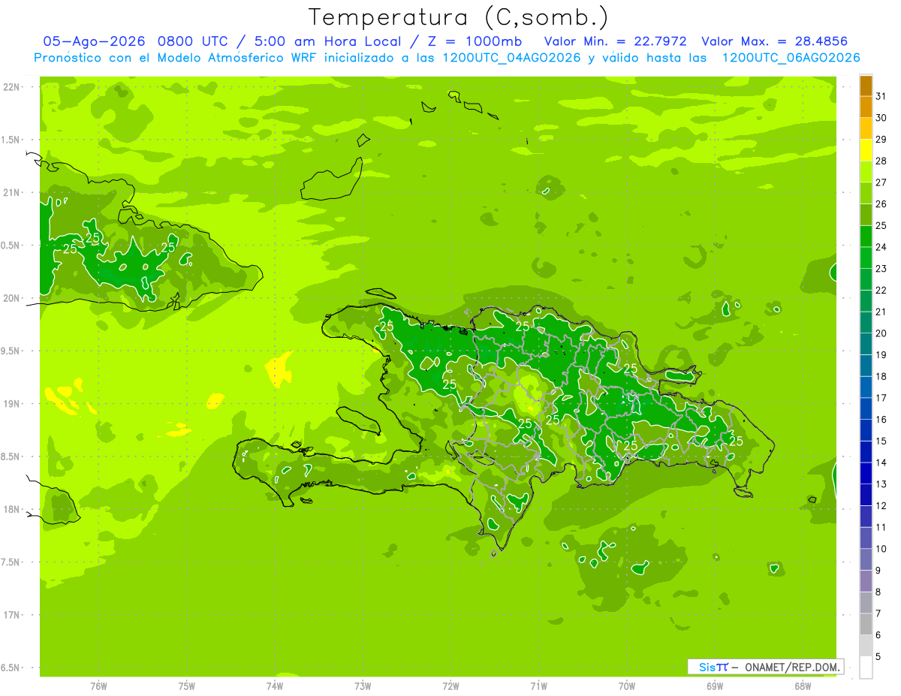Image resolution: width=901 pixels, height=696 pixels.
Task: Click the purple swatch between 9 and 10
Action: tap(866, 560)
